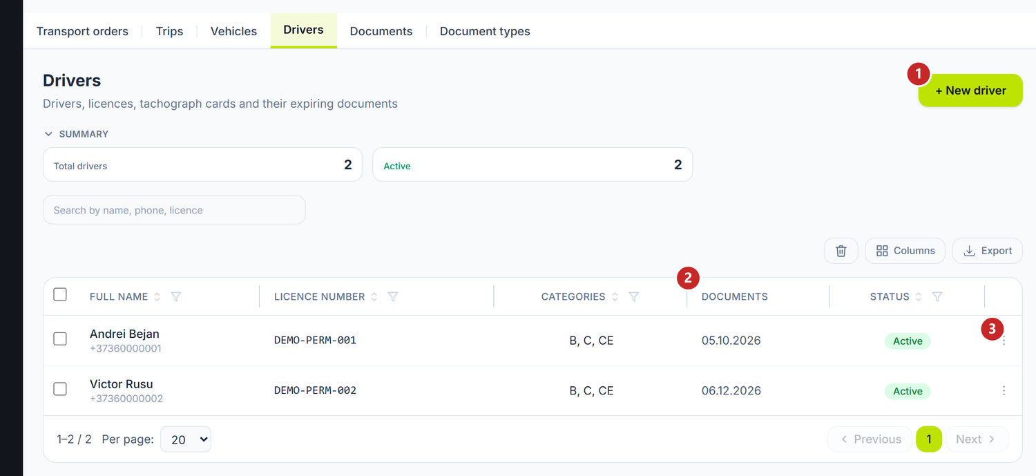
Task: Click document date 06.12.2026
Action: click(731, 390)
